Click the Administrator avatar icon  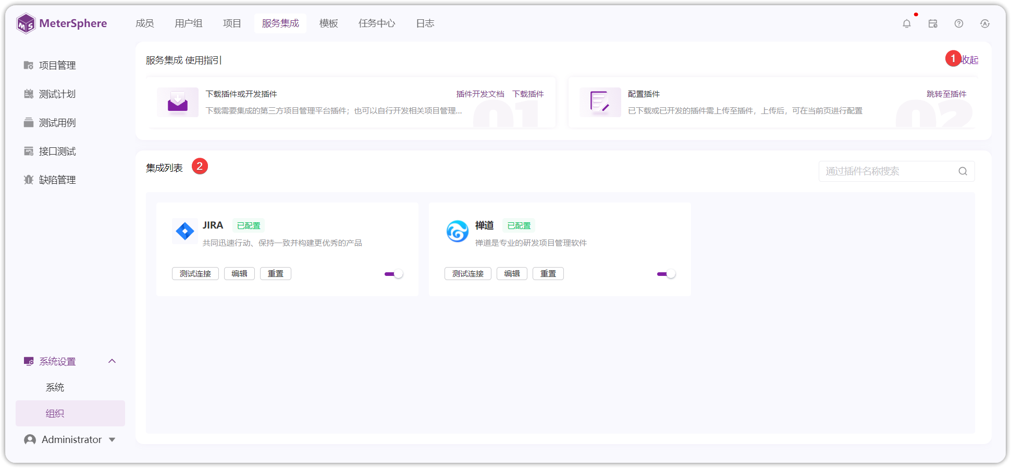click(x=30, y=440)
